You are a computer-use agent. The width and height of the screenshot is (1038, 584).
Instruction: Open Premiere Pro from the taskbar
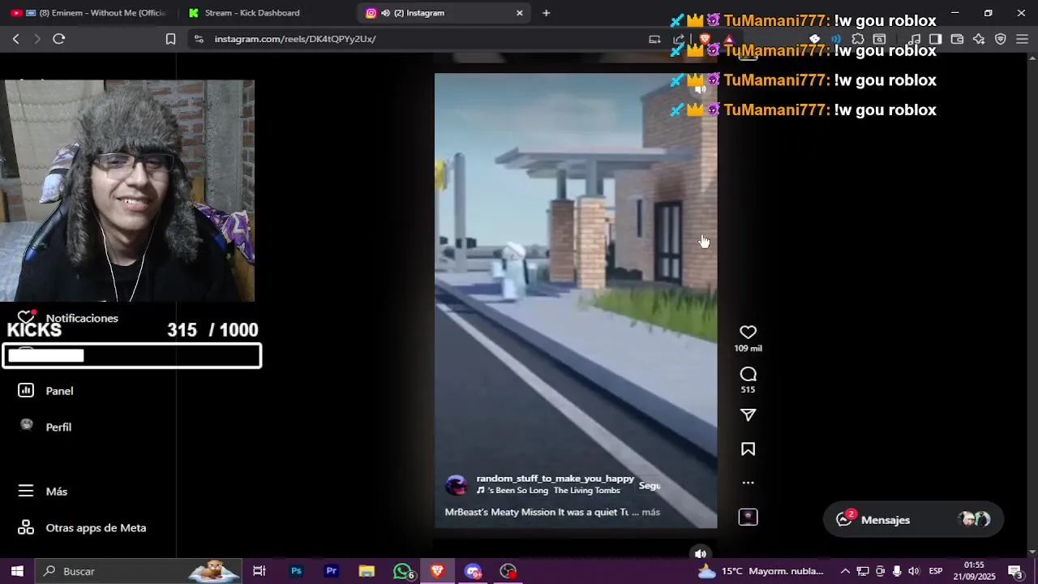(x=331, y=571)
